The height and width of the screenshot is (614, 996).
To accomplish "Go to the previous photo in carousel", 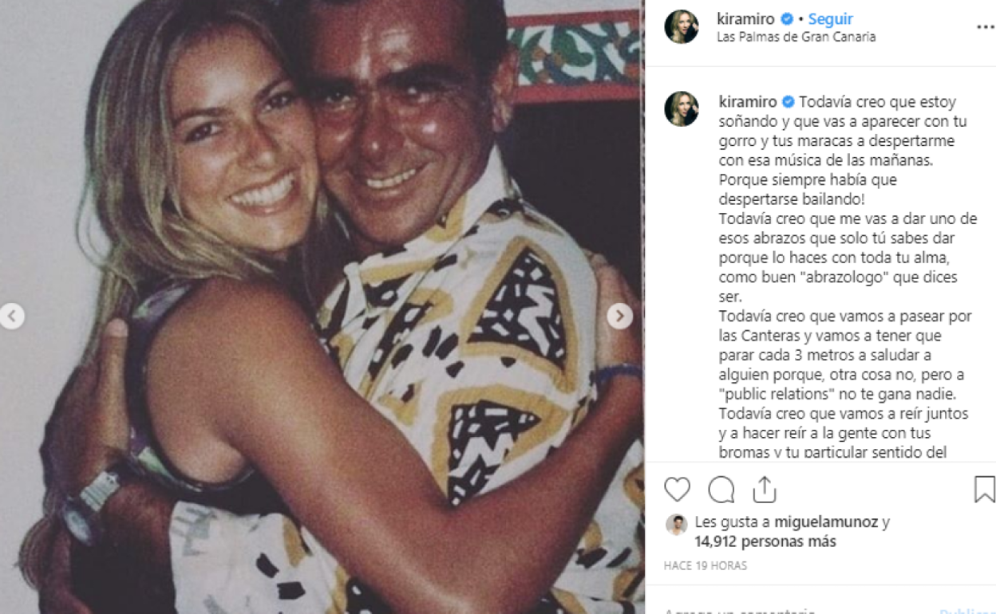I will [12, 317].
